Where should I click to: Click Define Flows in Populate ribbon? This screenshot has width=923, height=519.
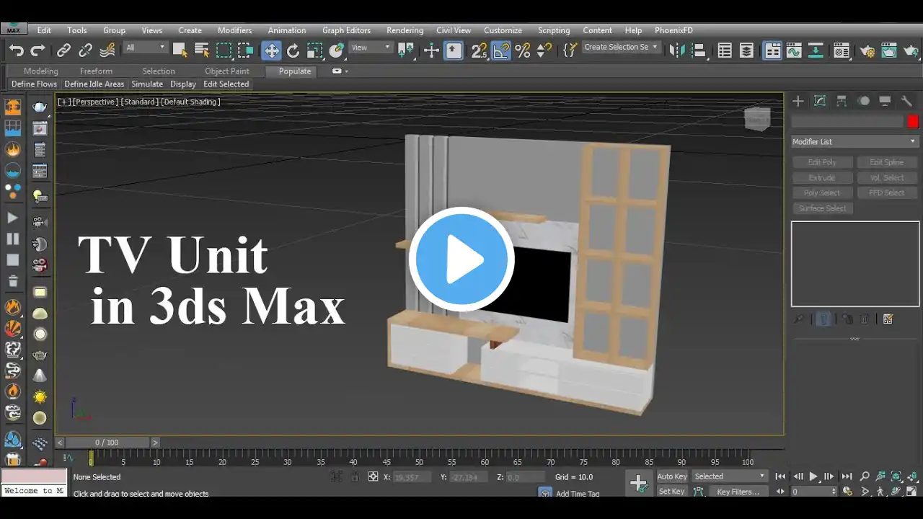pos(34,84)
